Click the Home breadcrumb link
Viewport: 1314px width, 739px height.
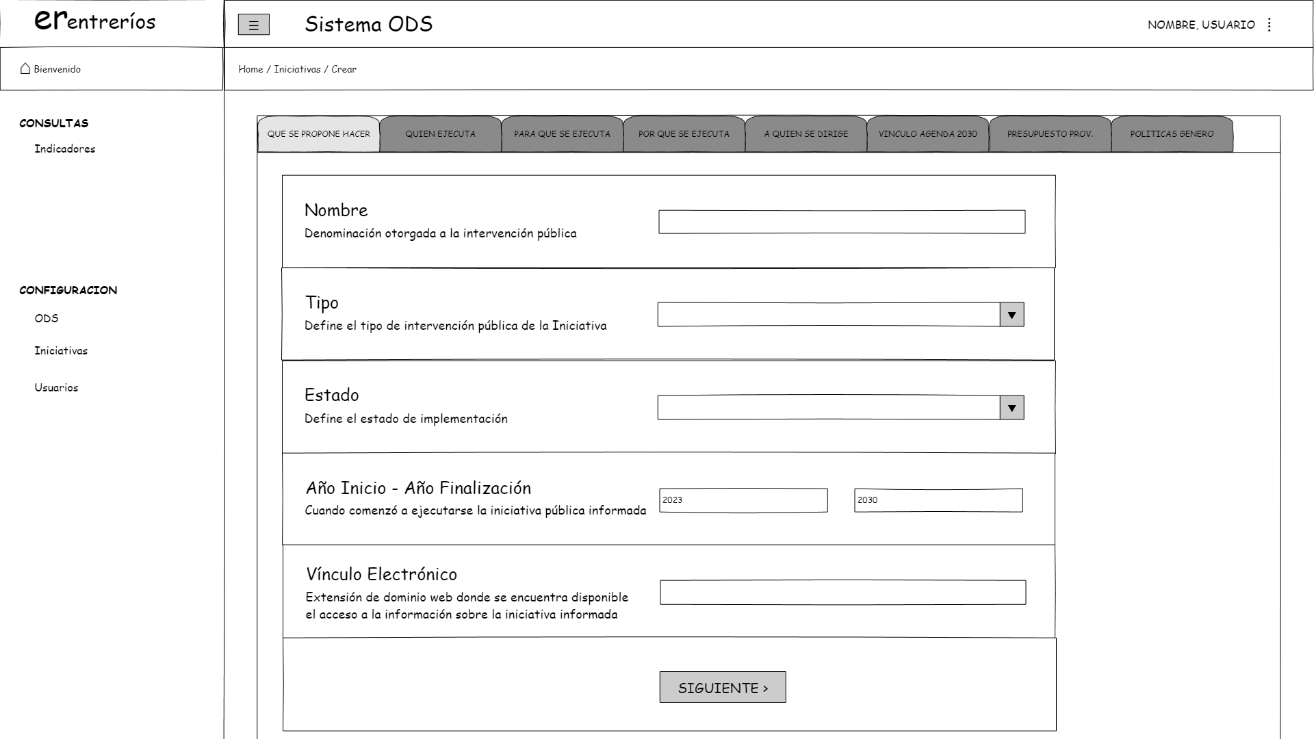point(250,69)
